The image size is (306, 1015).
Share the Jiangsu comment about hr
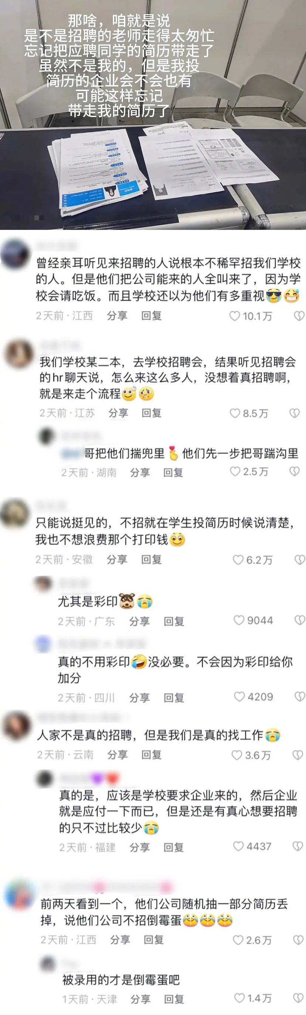pos(118,413)
